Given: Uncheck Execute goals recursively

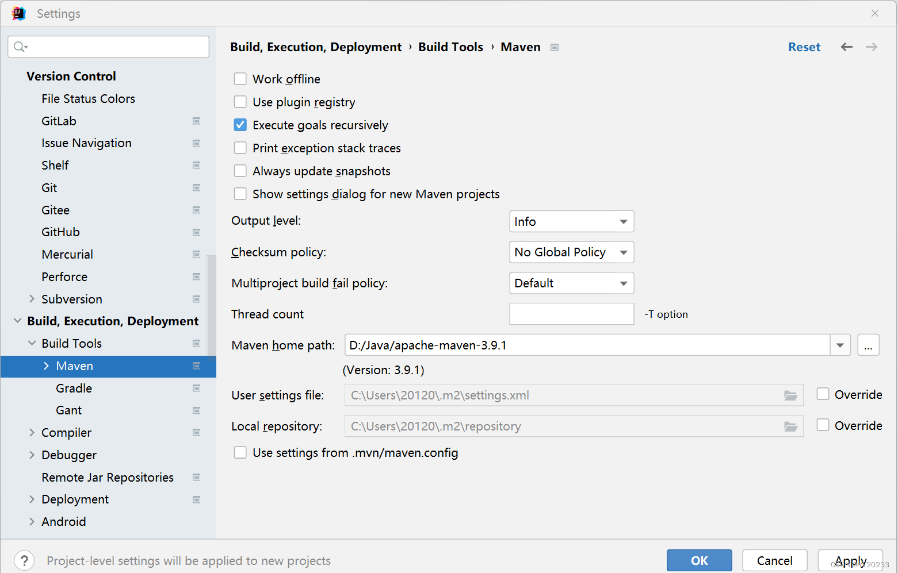Looking at the screenshot, I should point(240,125).
